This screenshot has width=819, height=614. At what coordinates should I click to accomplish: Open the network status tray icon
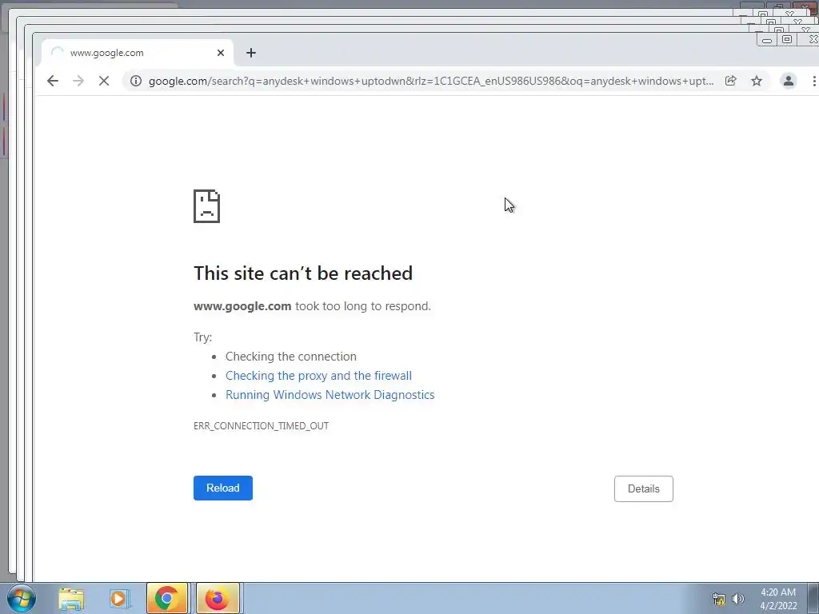click(x=719, y=599)
